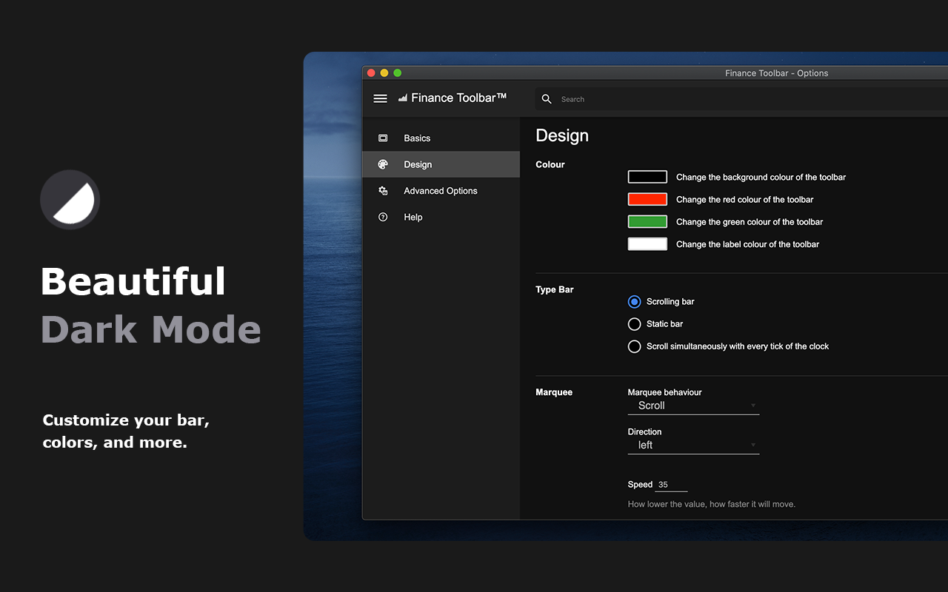Click the Speed value field
948x592 pixels.
click(672, 485)
